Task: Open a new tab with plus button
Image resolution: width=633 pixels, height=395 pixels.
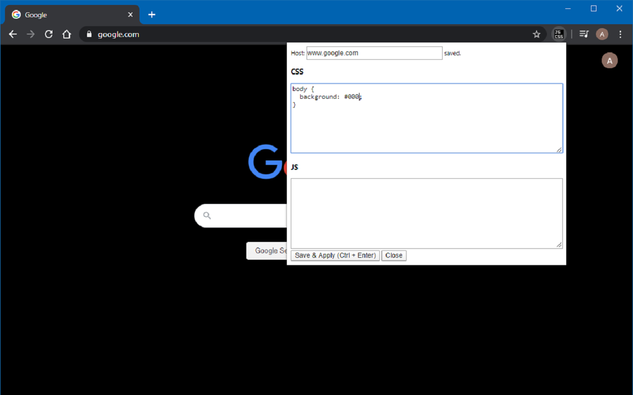Action: pyautogui.click(x=152, y=15)
